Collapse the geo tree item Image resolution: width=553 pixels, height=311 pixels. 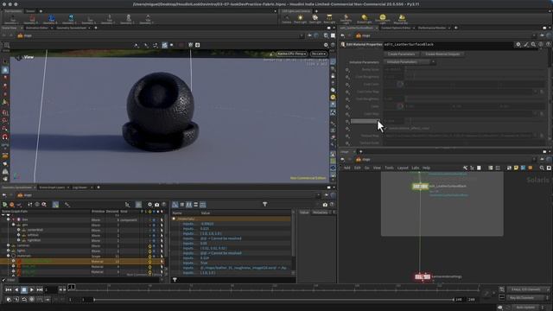[14, 225]
